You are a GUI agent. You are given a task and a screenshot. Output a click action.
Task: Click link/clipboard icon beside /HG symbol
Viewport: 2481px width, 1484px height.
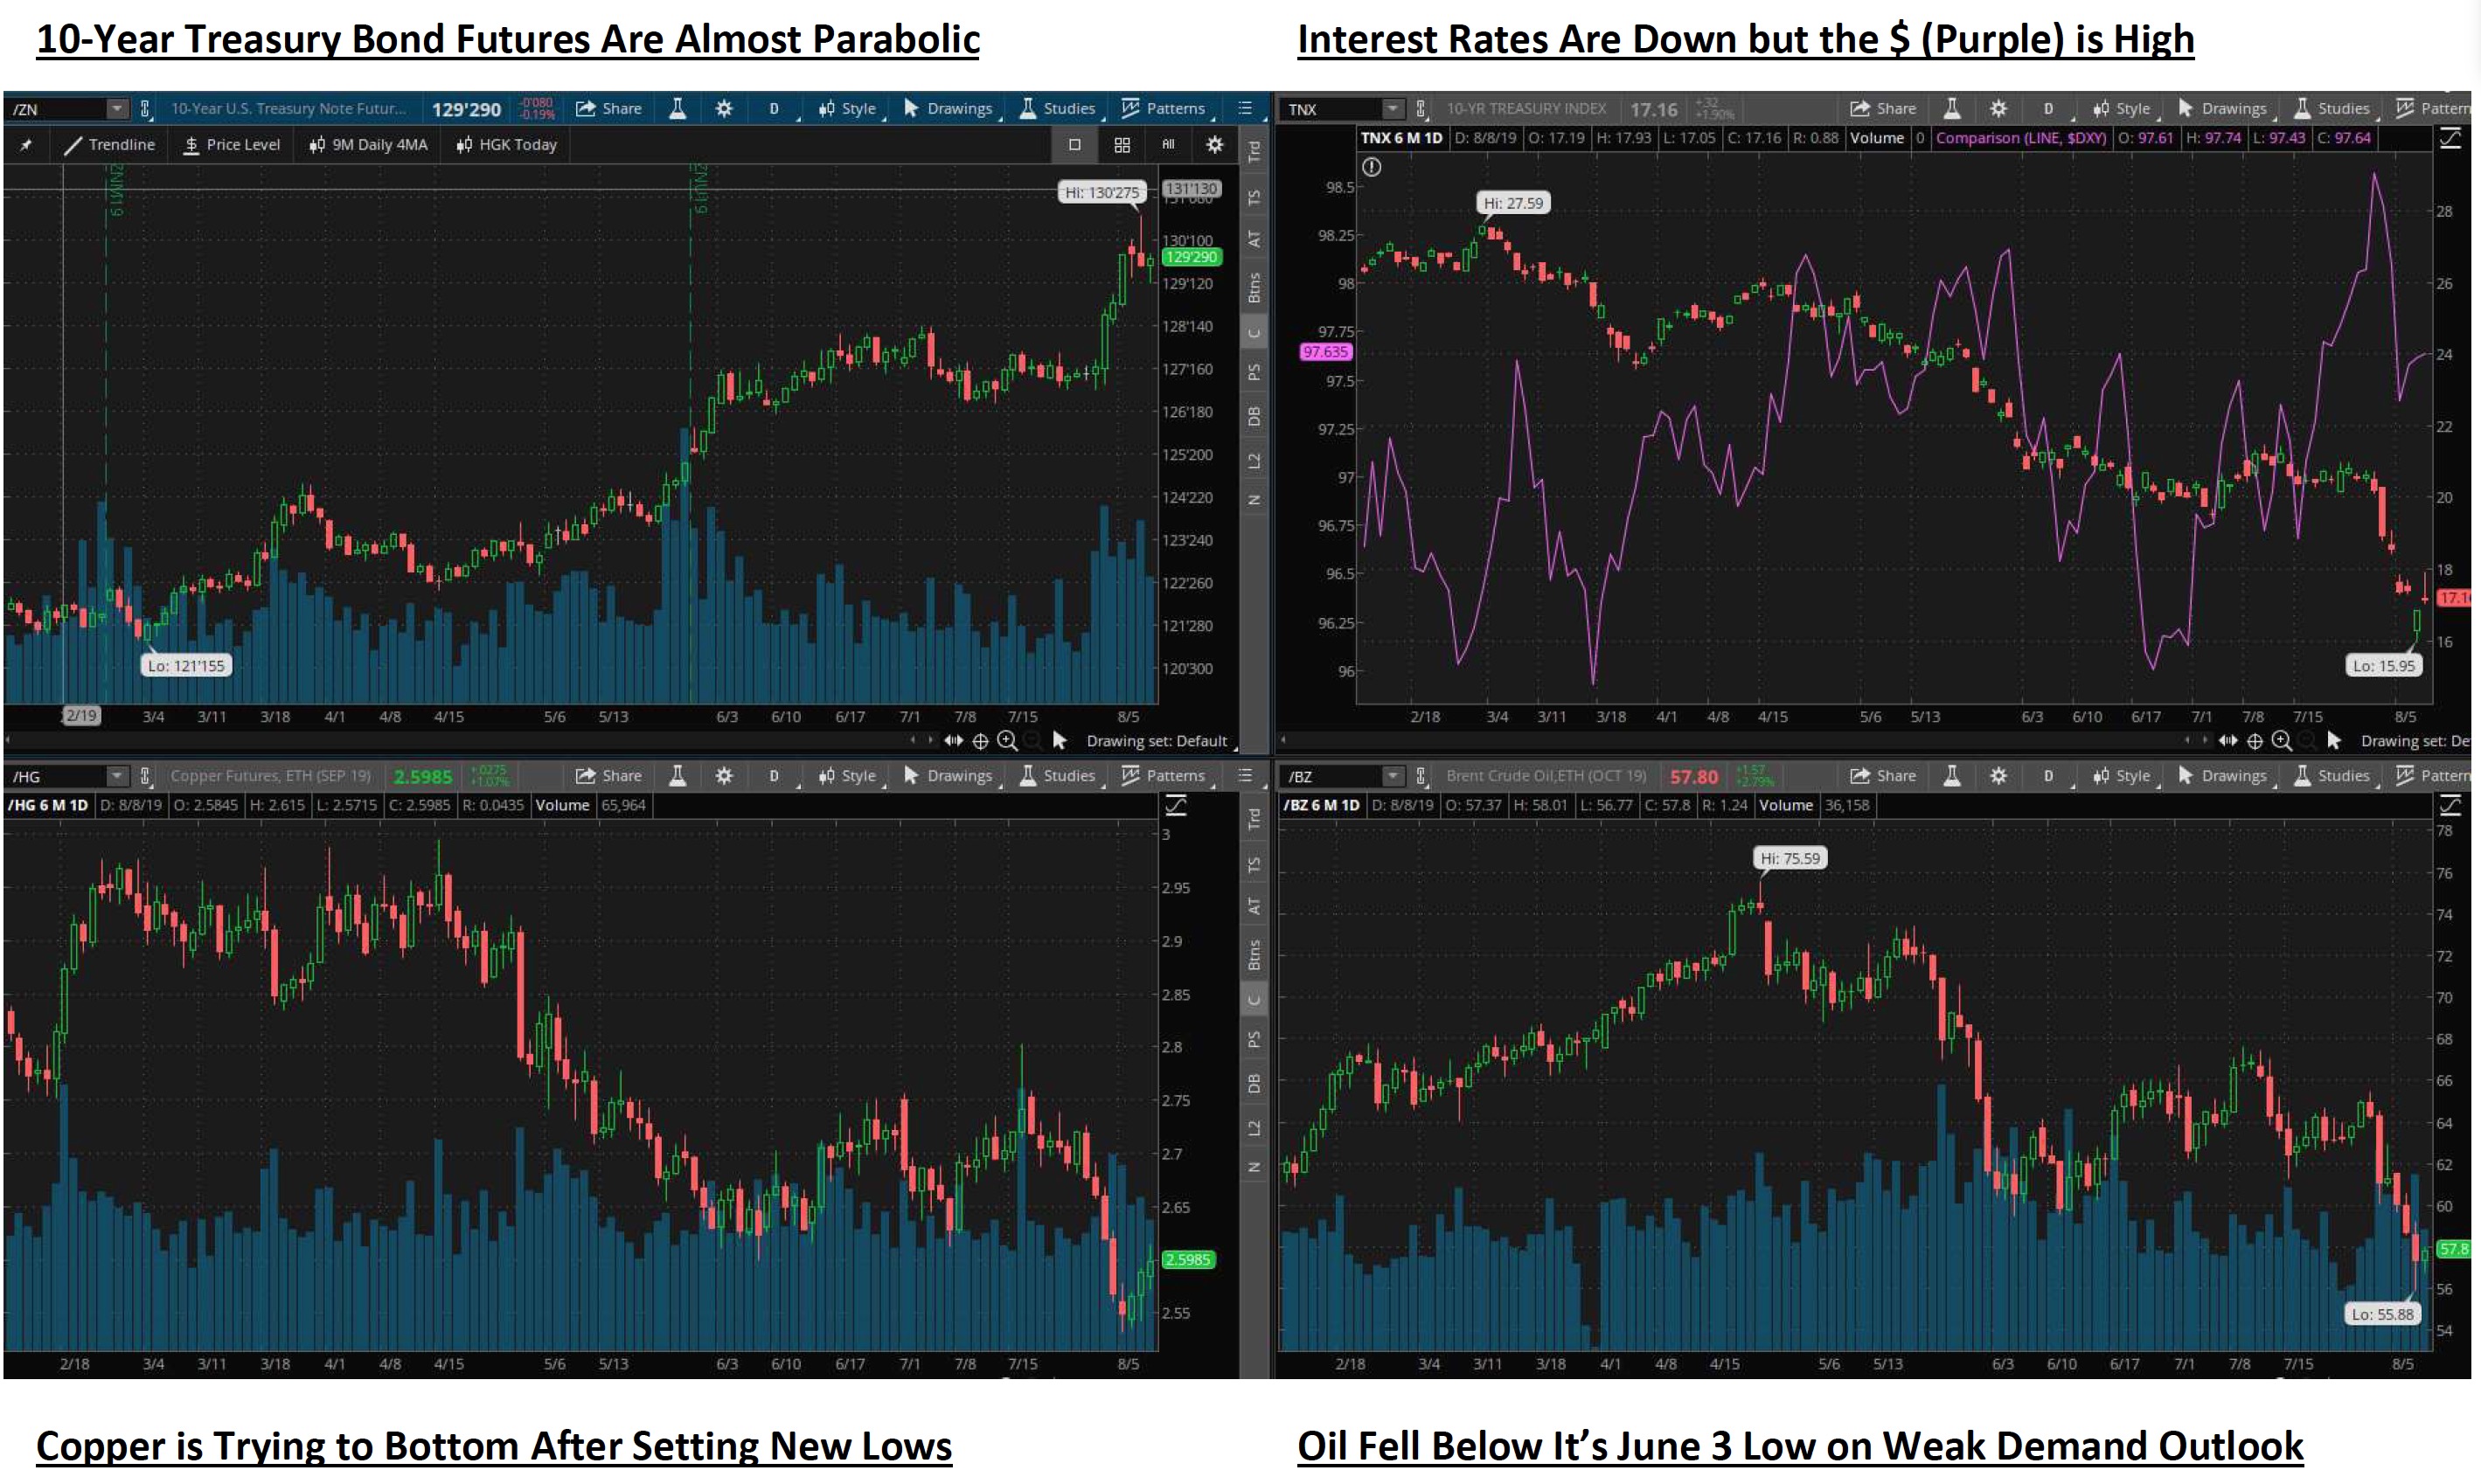point(145,776)
